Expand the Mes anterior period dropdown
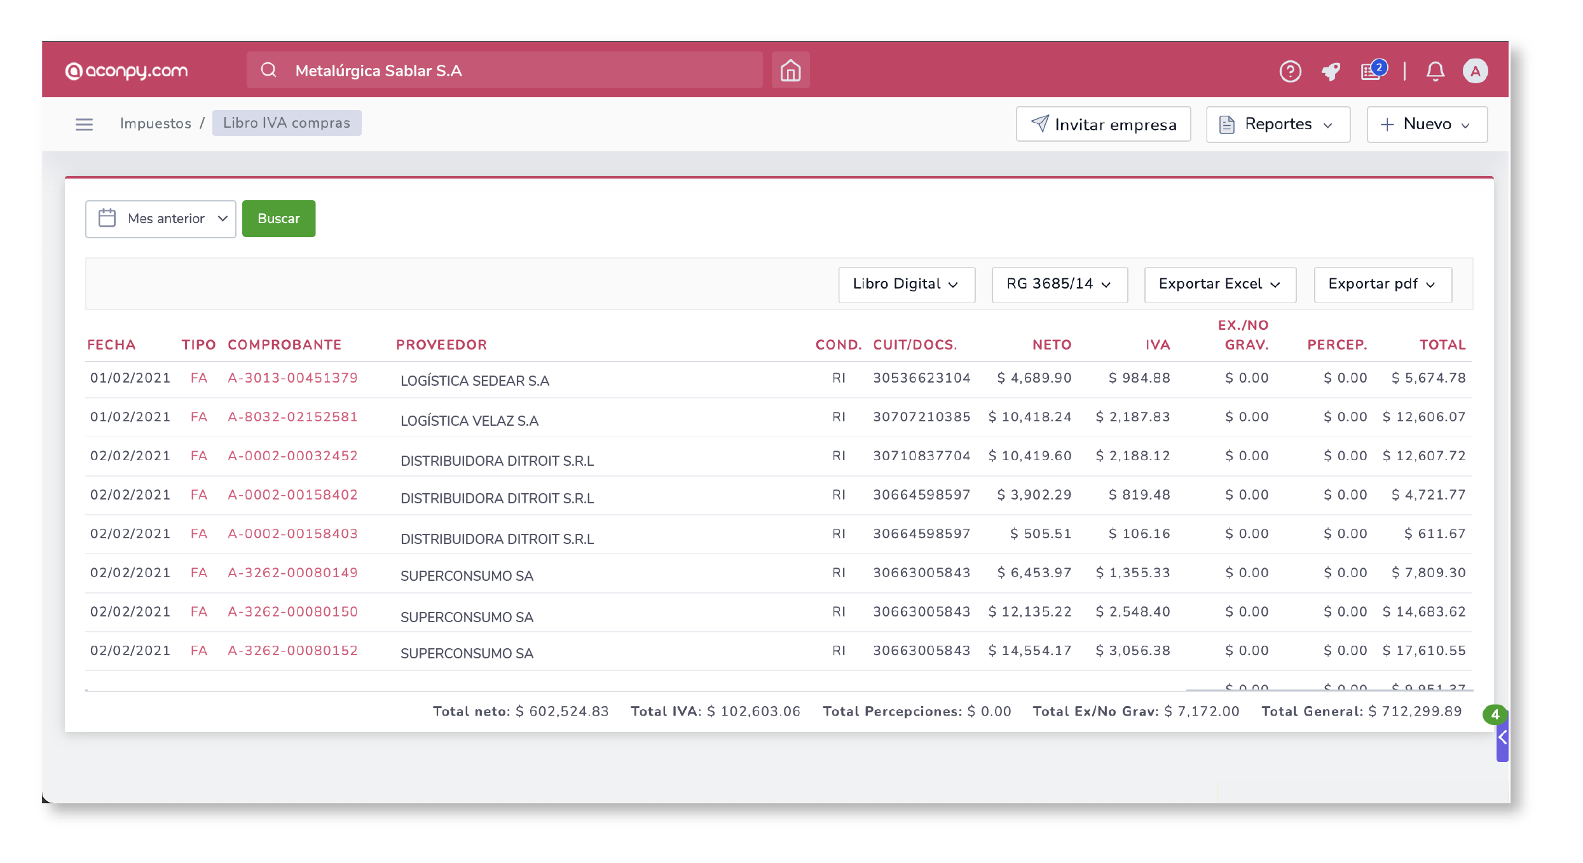Screen dimensions: 1583x863 pyautogui.click(x=161, y=219)
